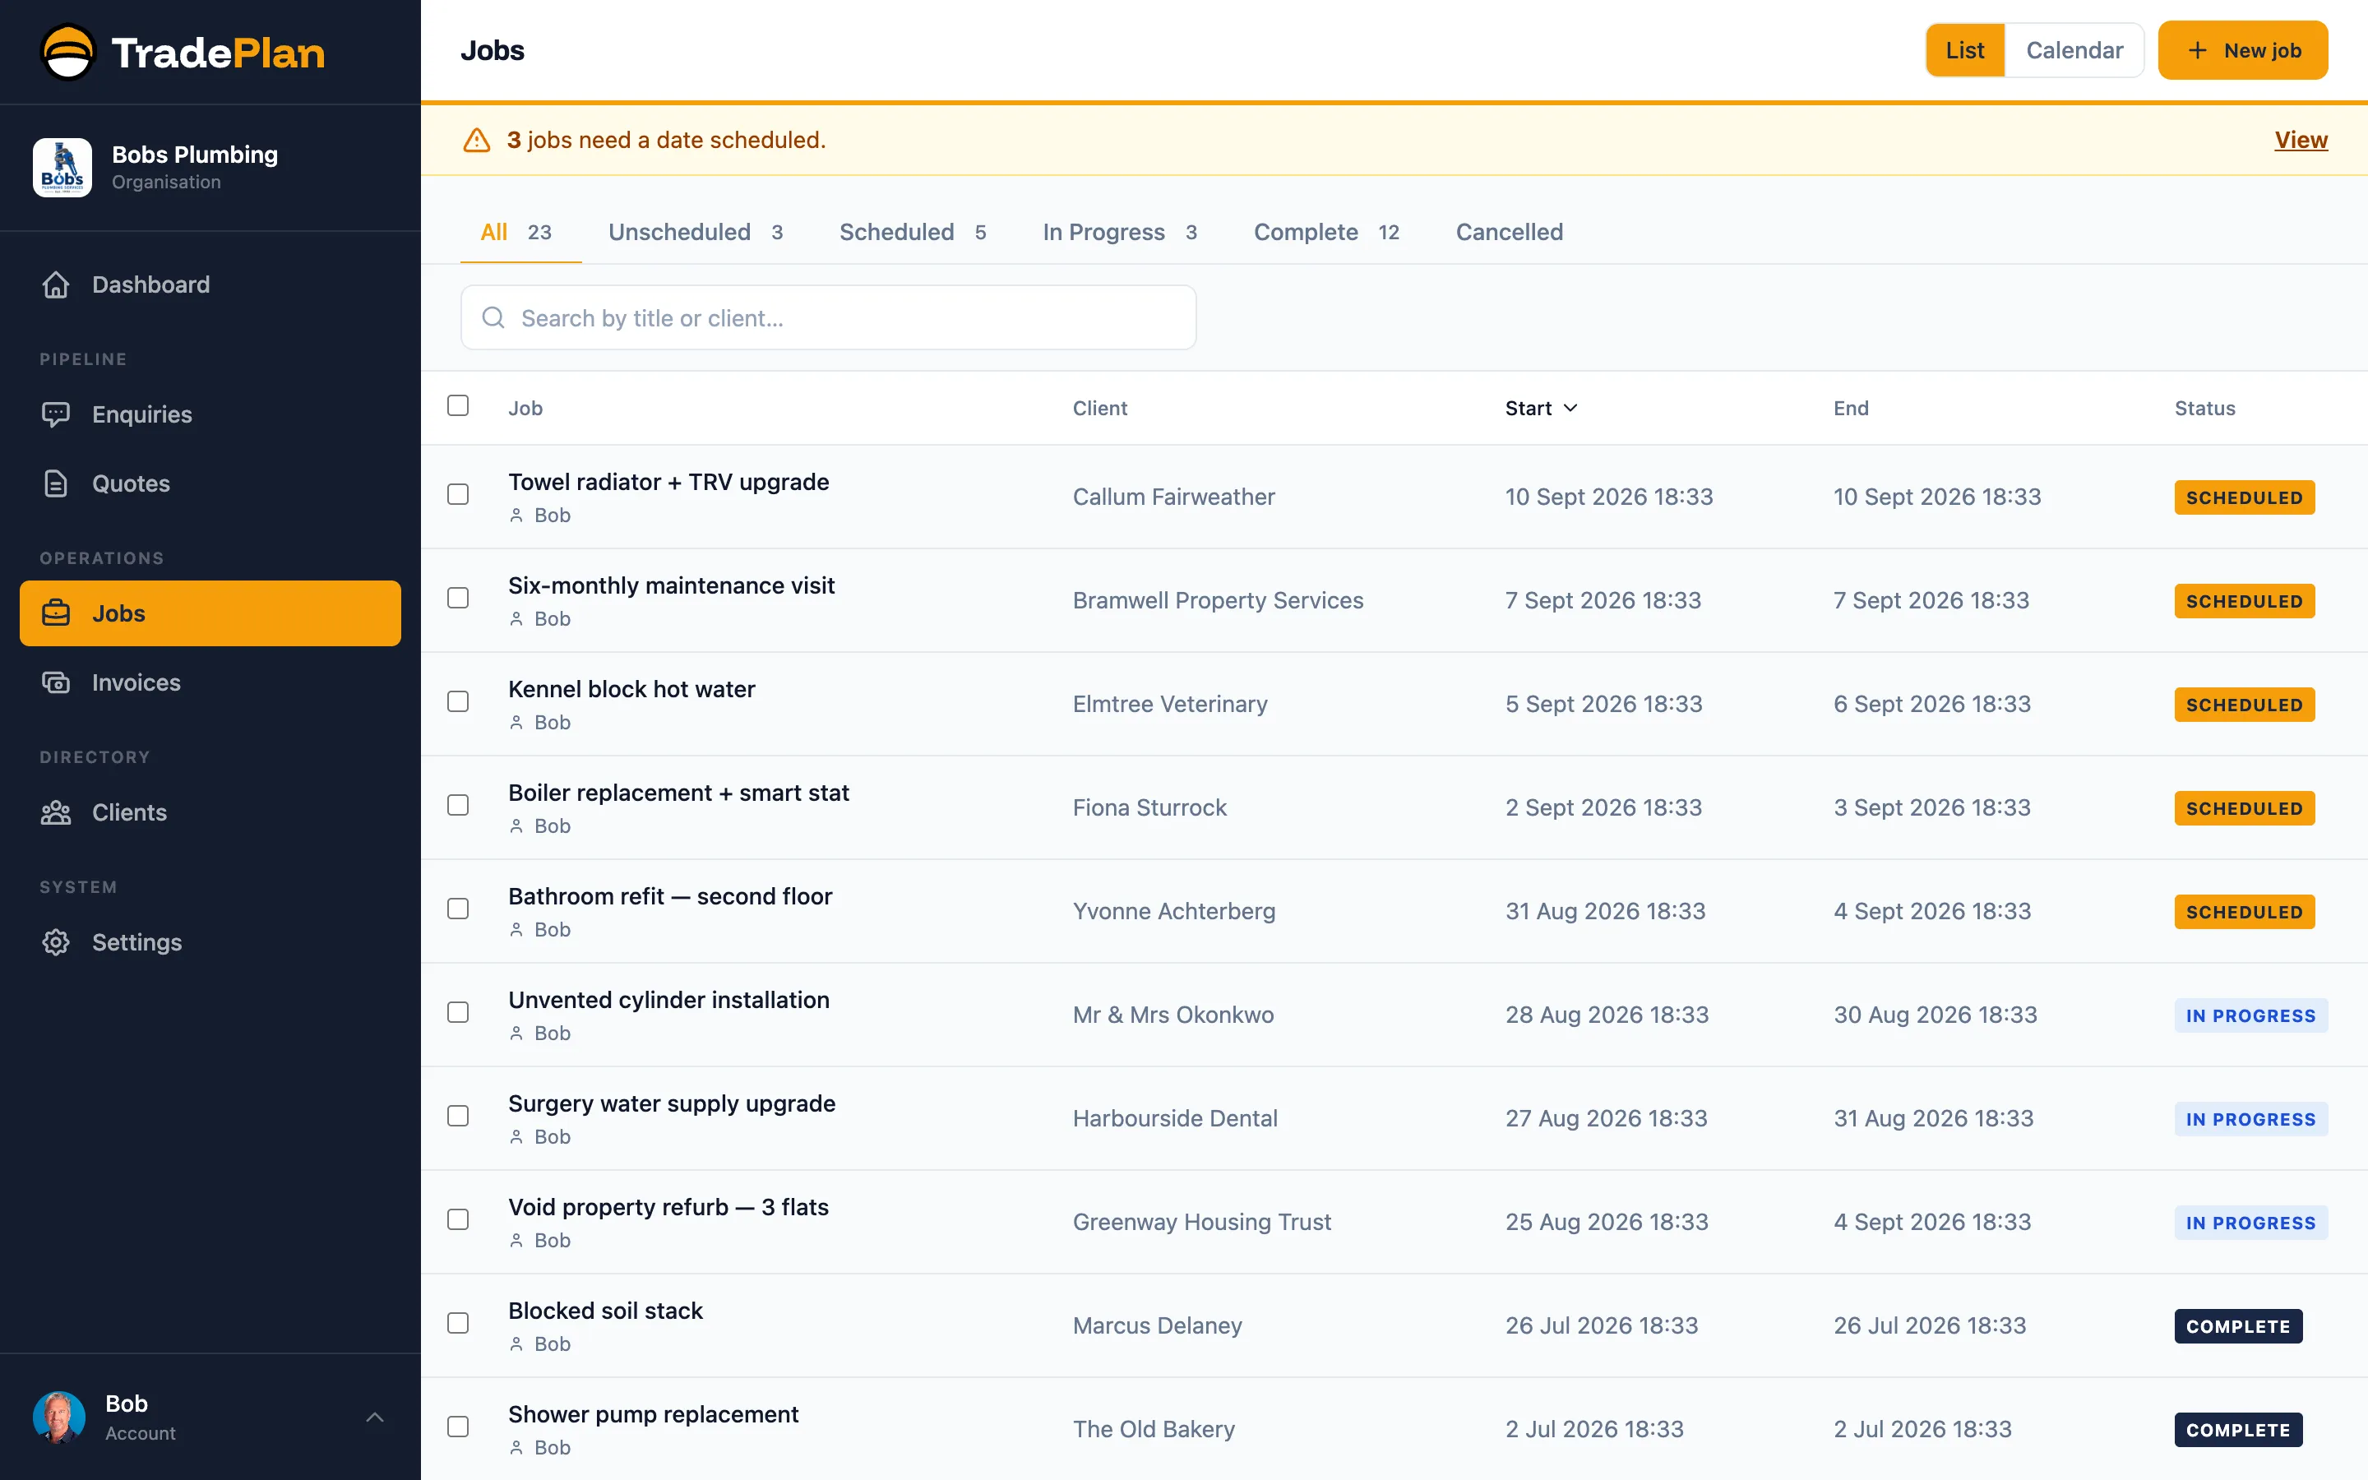Open the Cancelled tab
This screenshot has height=1480, width=2368.
pyautogui.click(x=1509, y=232)
